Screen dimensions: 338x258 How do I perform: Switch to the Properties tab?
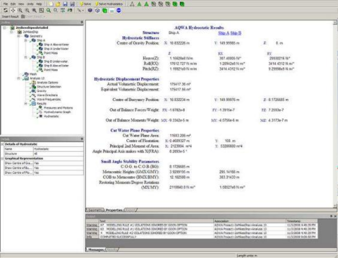114,210
